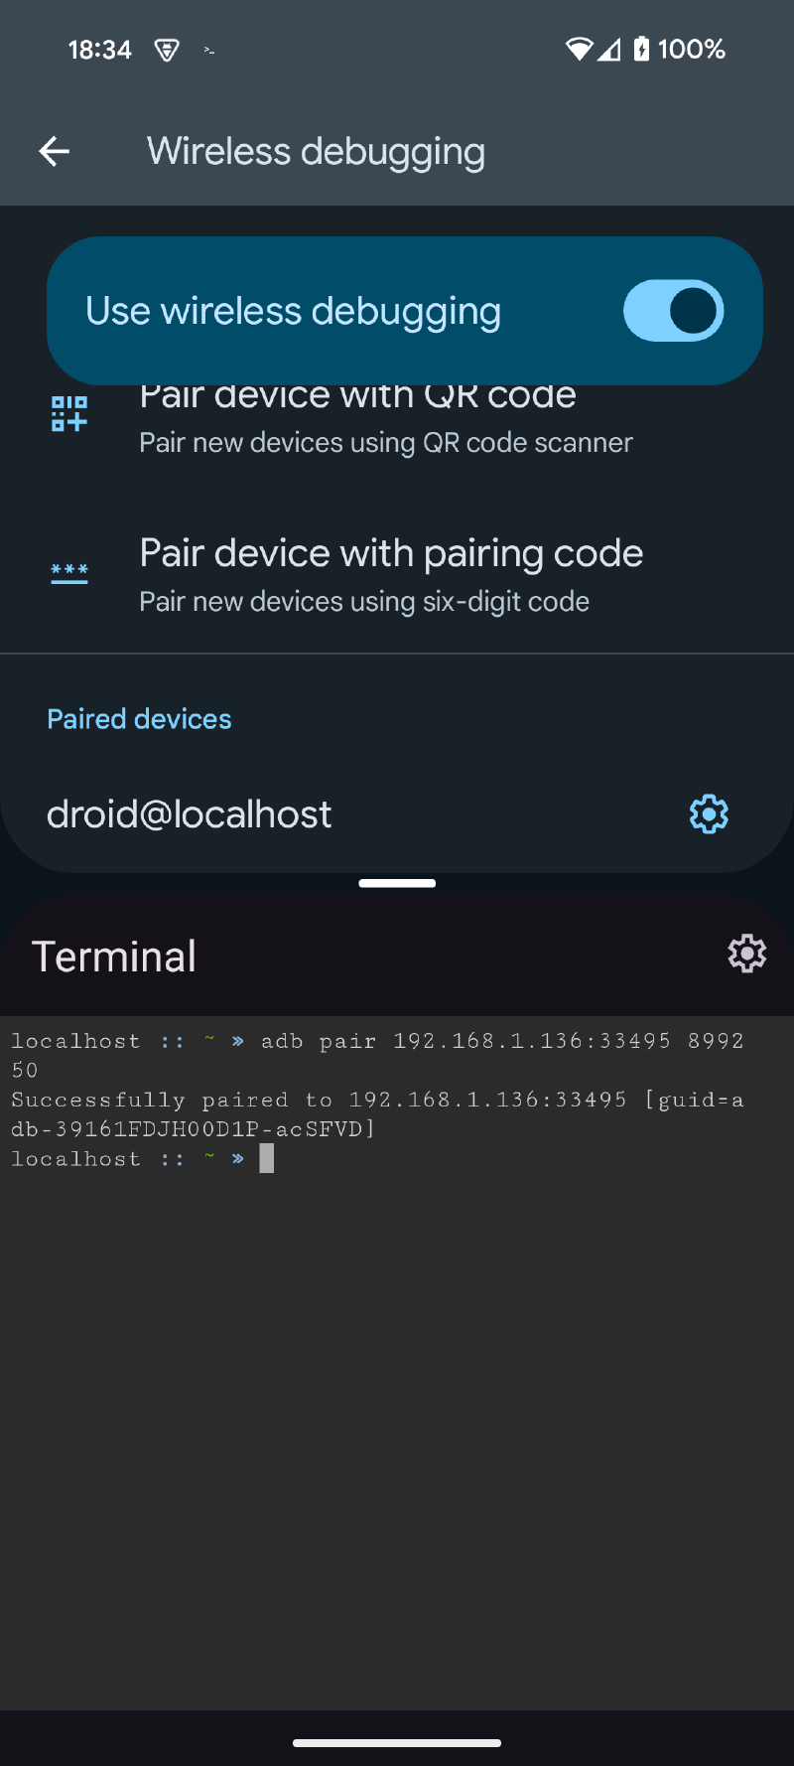This screenshot has height=1766, width=794.
Task: Tap the Use wireless debugging label
Action: 293,311
